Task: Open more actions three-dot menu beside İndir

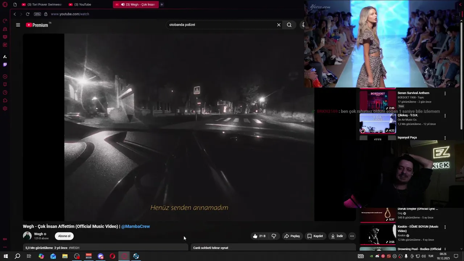Action: (352, 236)
